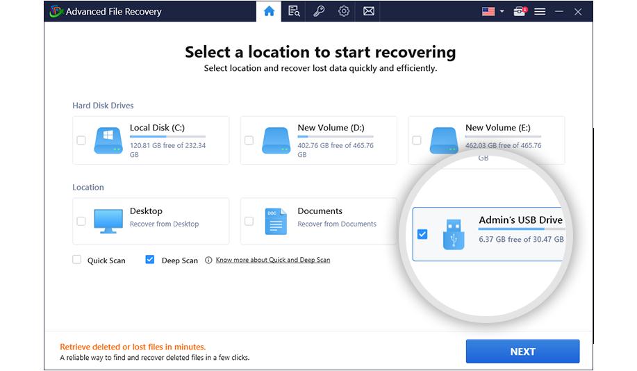Click 120.81 GB free of 232.34 GB text
The width and height of the screenshot is (637, 371).
click(168, 150)
